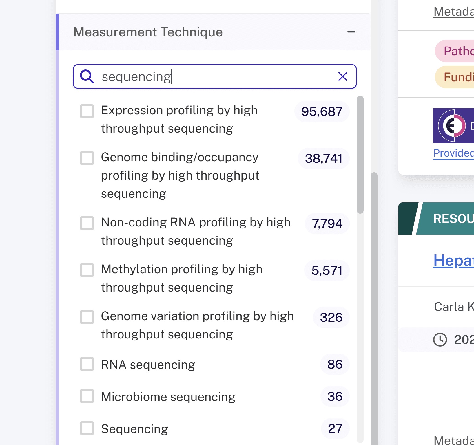Image resolution: width=474 pixels, height=445 pixels.
Task: Click the Non-coding RNA profiling label
Action: click(x=196, y=231)
